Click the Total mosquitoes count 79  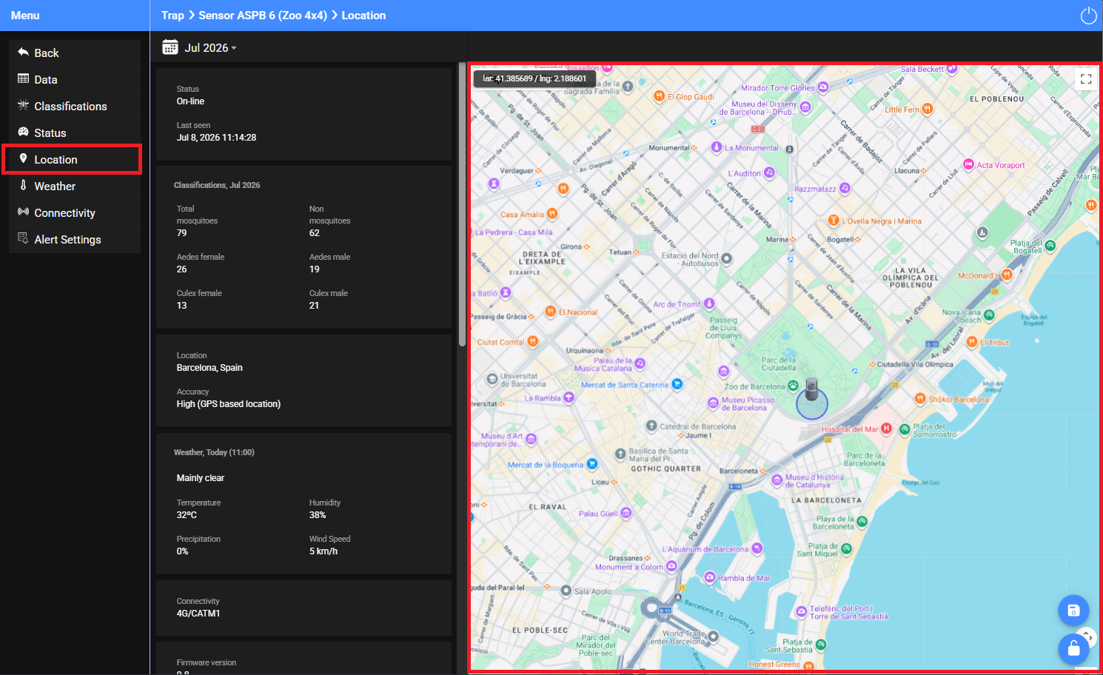coord(181,233)
